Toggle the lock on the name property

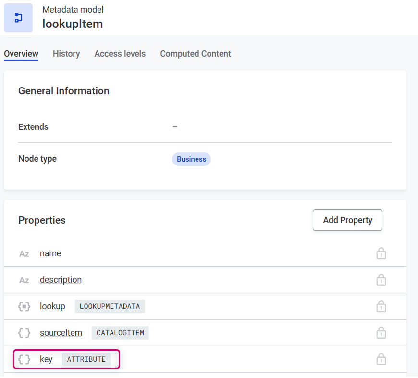tap(381, 253)
